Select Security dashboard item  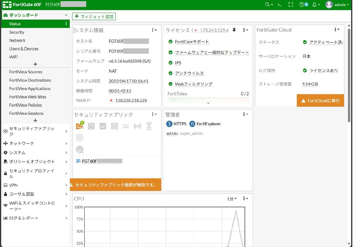tap(17, 32)
